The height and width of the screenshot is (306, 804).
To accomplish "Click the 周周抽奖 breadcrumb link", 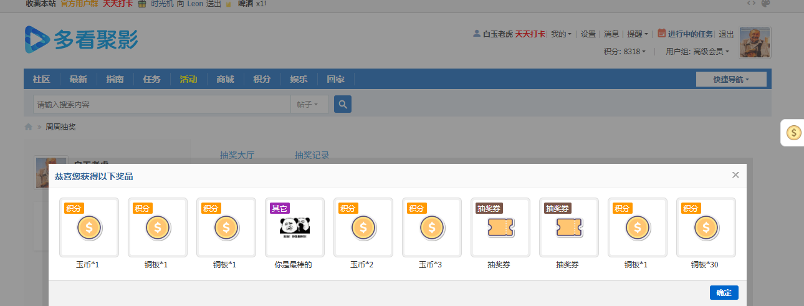I will pos(60,127).
